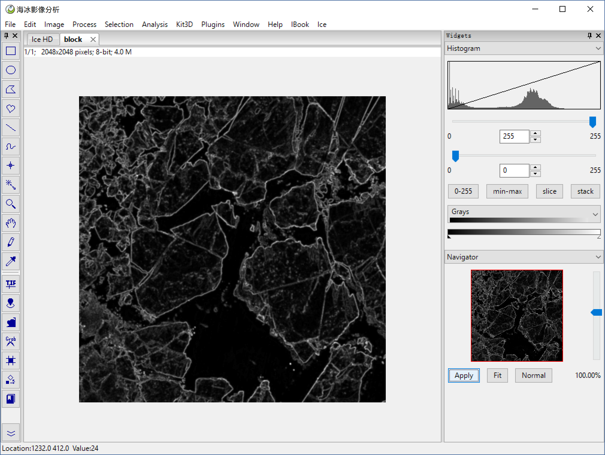The width and height of the screenshot is (605, 455).
Task: Select the hand pan tool
Action: pos(11,223)
